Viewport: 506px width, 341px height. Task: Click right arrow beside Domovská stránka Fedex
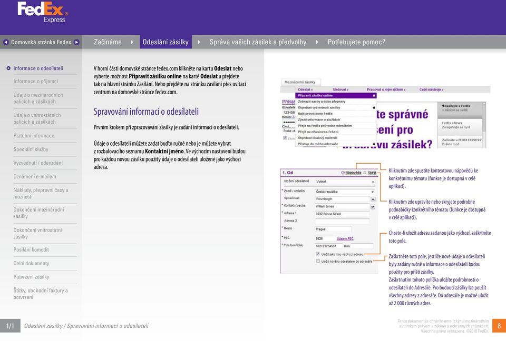(76, 42)
